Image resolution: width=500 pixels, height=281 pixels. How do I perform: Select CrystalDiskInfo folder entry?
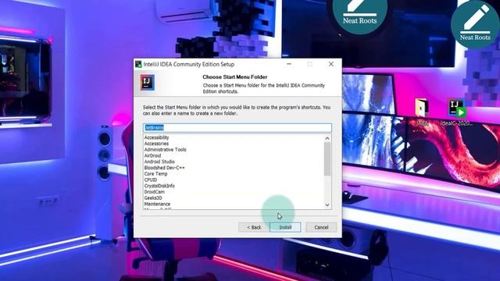[x=159, y=186]
